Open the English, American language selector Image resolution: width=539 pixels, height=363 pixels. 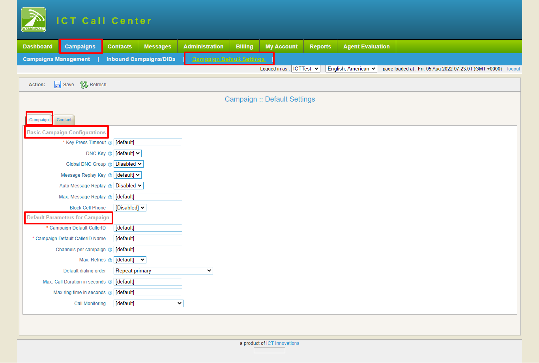click(x=351, y=69)
